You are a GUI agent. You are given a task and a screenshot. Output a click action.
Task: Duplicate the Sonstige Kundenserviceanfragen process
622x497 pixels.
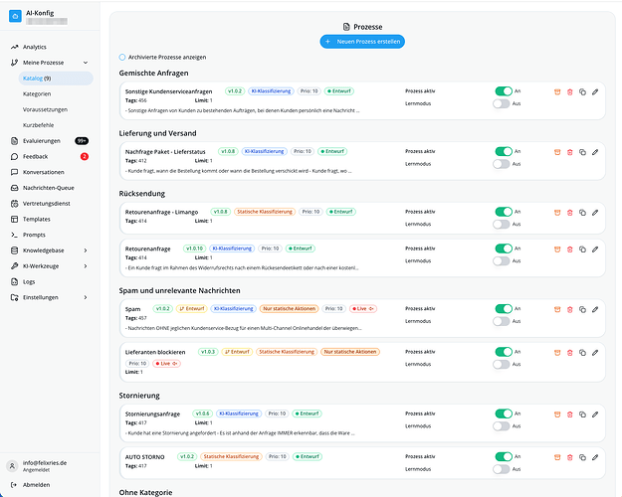coord(582,92)
